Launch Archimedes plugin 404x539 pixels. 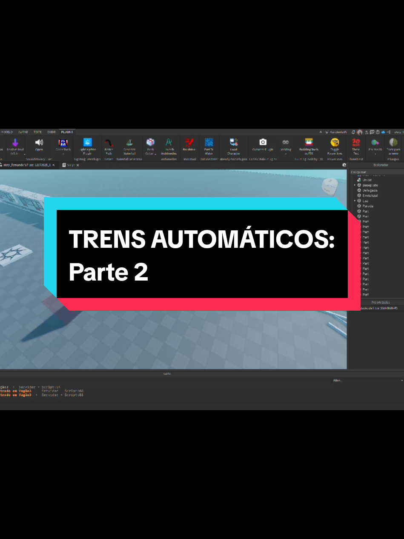tap(169, 146)
